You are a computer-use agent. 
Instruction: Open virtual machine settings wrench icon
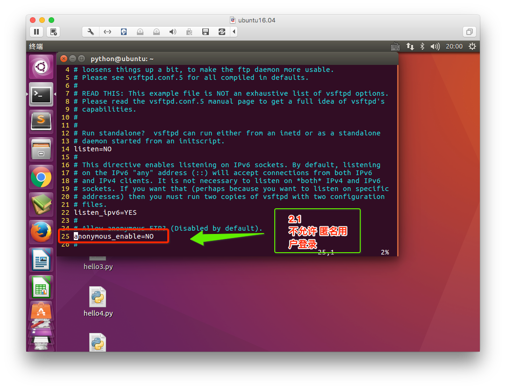point(91,32)
